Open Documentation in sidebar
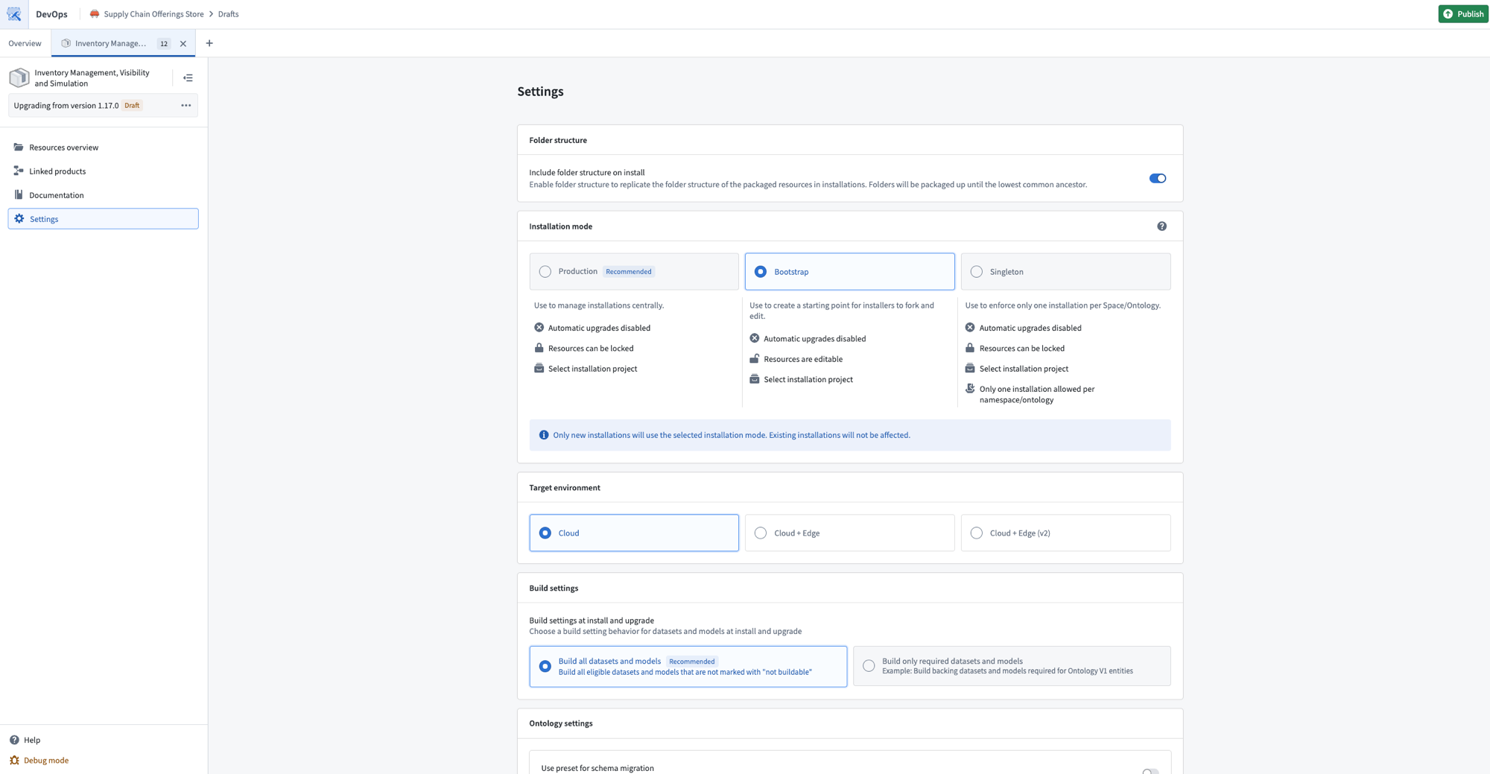Viewport: 1490px width, 774px height. point(103,195)
